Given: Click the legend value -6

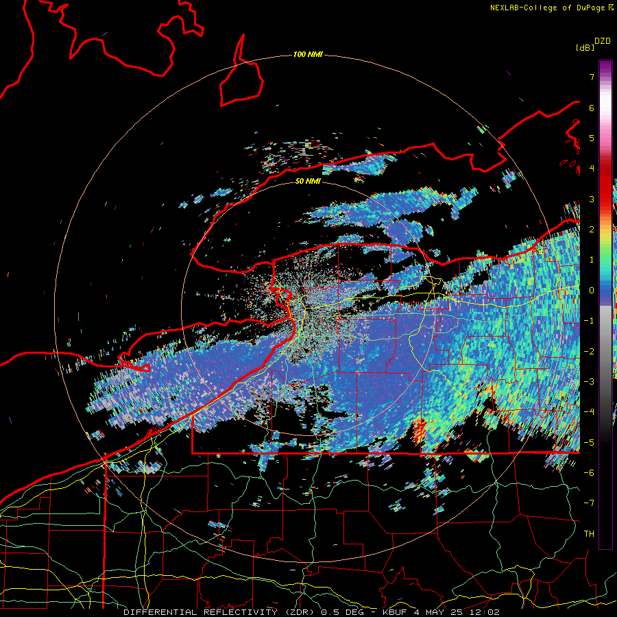Looking at the screenshot, I should (589, 472).
